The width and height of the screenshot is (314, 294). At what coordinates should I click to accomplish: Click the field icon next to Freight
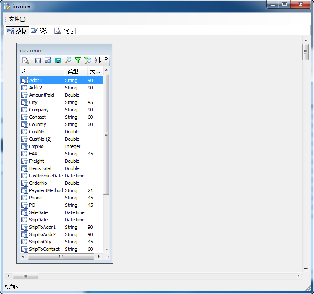point(24,161)
